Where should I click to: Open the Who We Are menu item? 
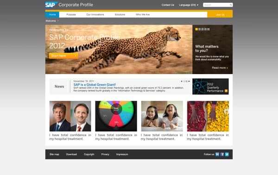(143, 14)
